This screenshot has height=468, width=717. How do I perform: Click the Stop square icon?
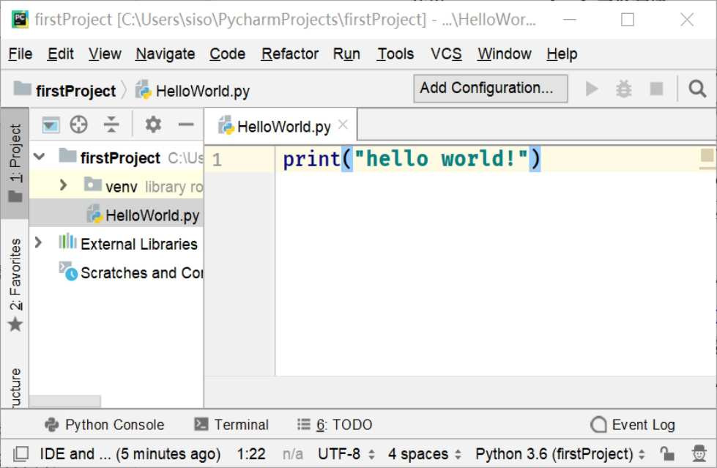[657, 89]
